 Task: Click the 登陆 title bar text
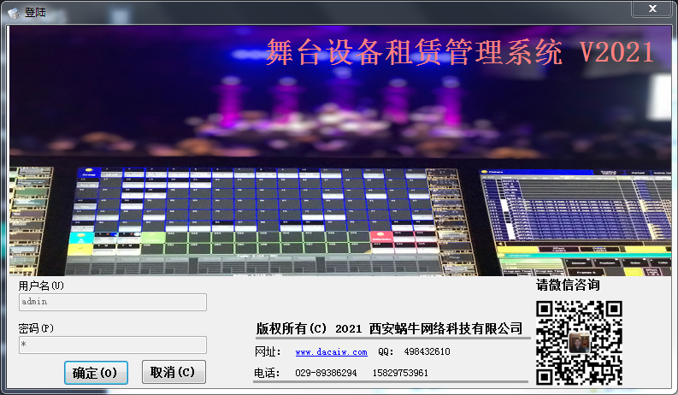click(x=35, y=11)
